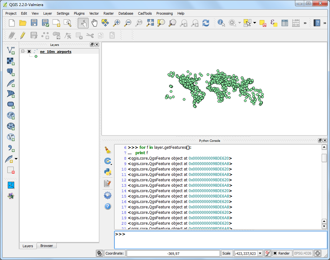Open CRS status globe button
This screenshot has height=260, width=330.
(318, 253)
